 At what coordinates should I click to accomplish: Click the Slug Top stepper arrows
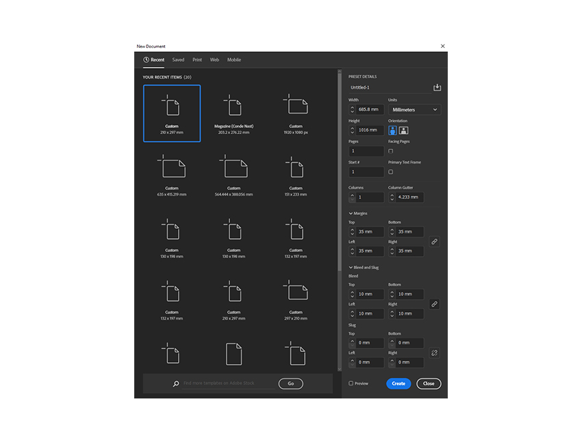pyautogui.click(x=352, y=342)
